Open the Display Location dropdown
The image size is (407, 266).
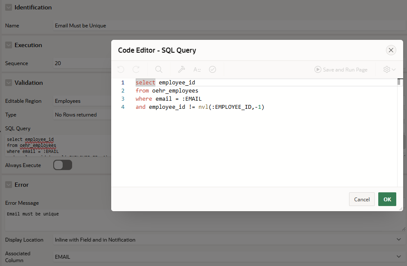point(229,239)
